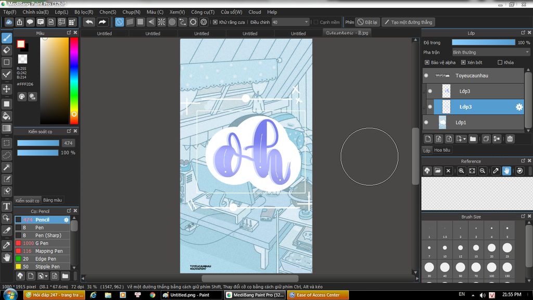Undock the Kiểm soát cọ panel
Image resolution: width=533 pixels, height=300 pixels.
tap(69, 131)
